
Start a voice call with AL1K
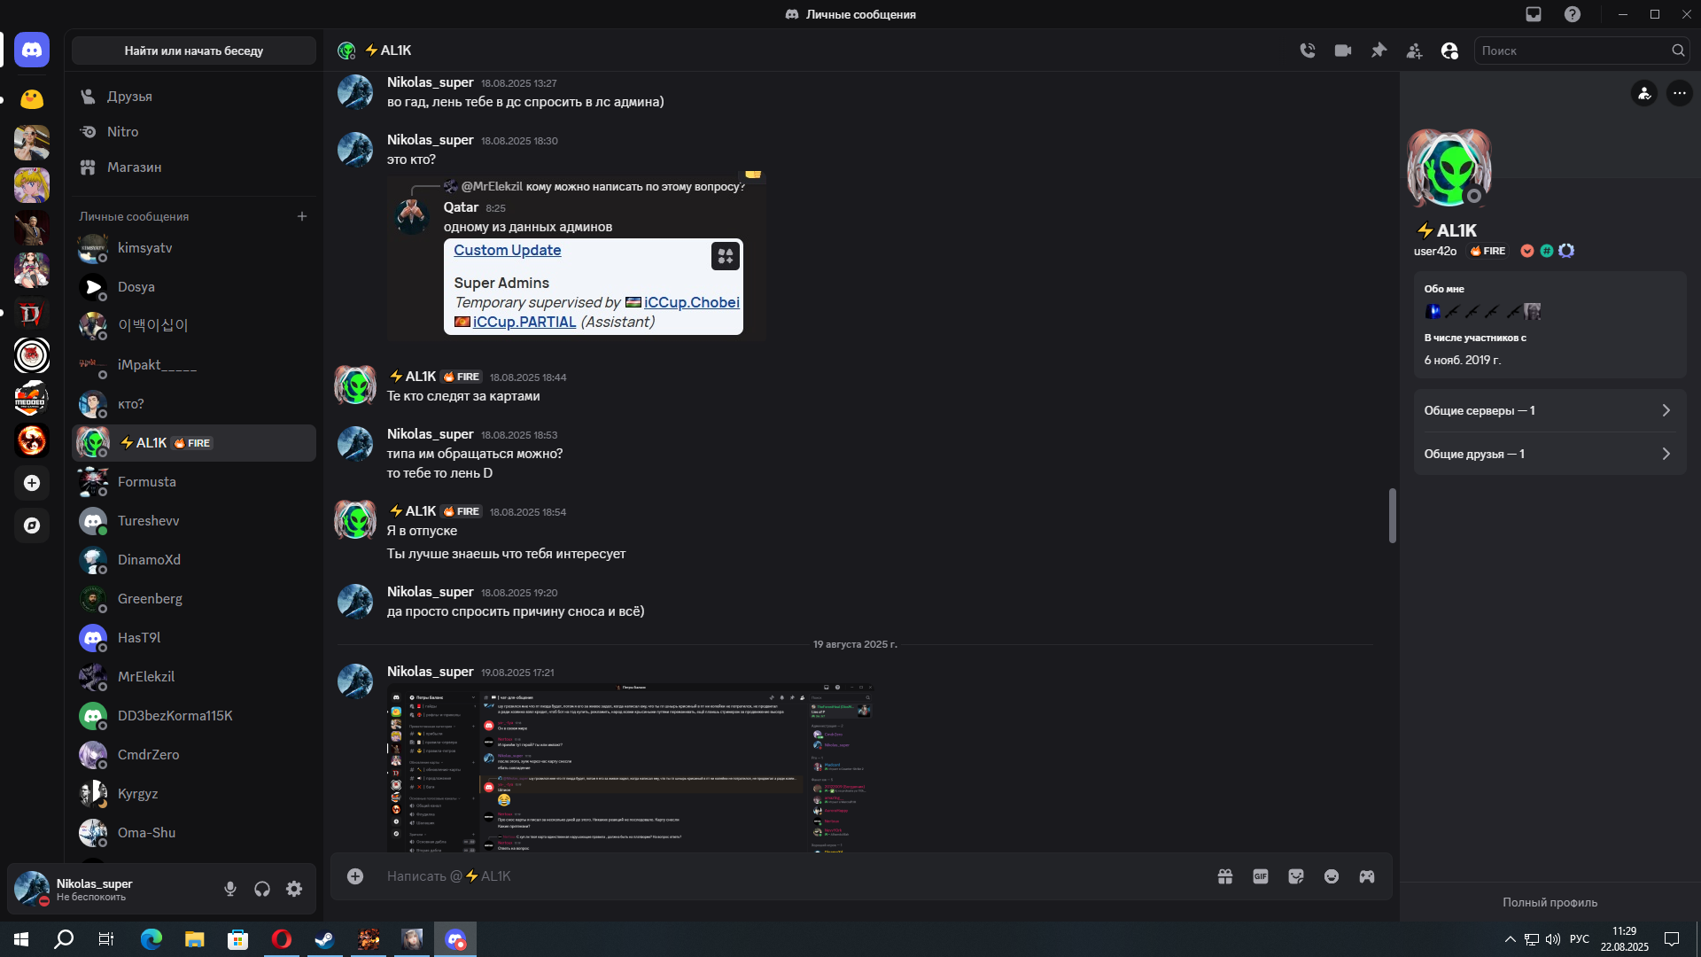[x=1308, y=51]
